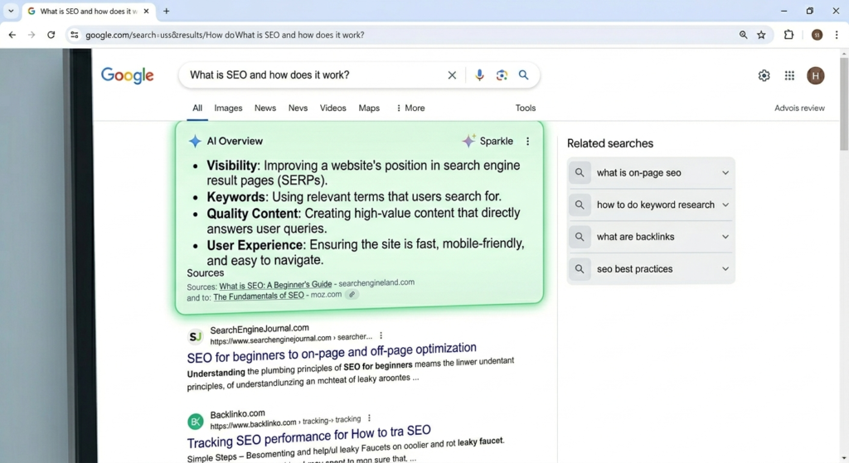Open the More search filters menu

click(410, 109)
